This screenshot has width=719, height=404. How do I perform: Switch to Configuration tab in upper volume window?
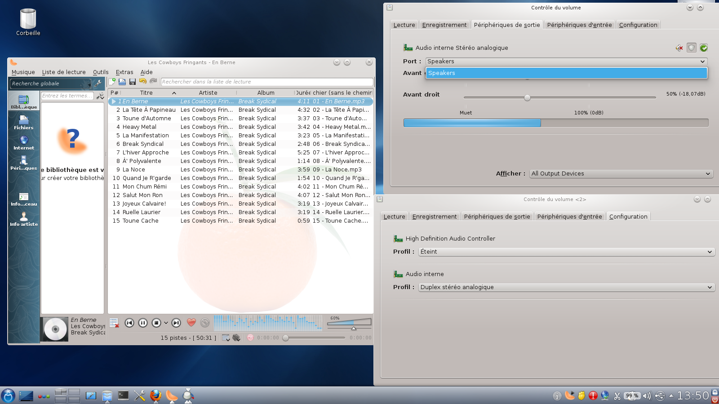638,25
